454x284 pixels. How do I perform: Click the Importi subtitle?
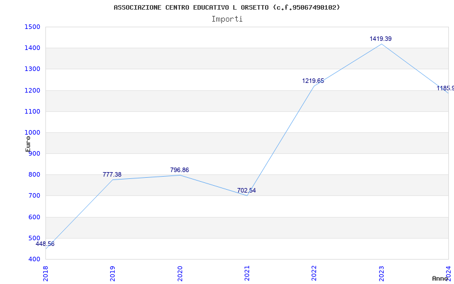tap(227, 19)
